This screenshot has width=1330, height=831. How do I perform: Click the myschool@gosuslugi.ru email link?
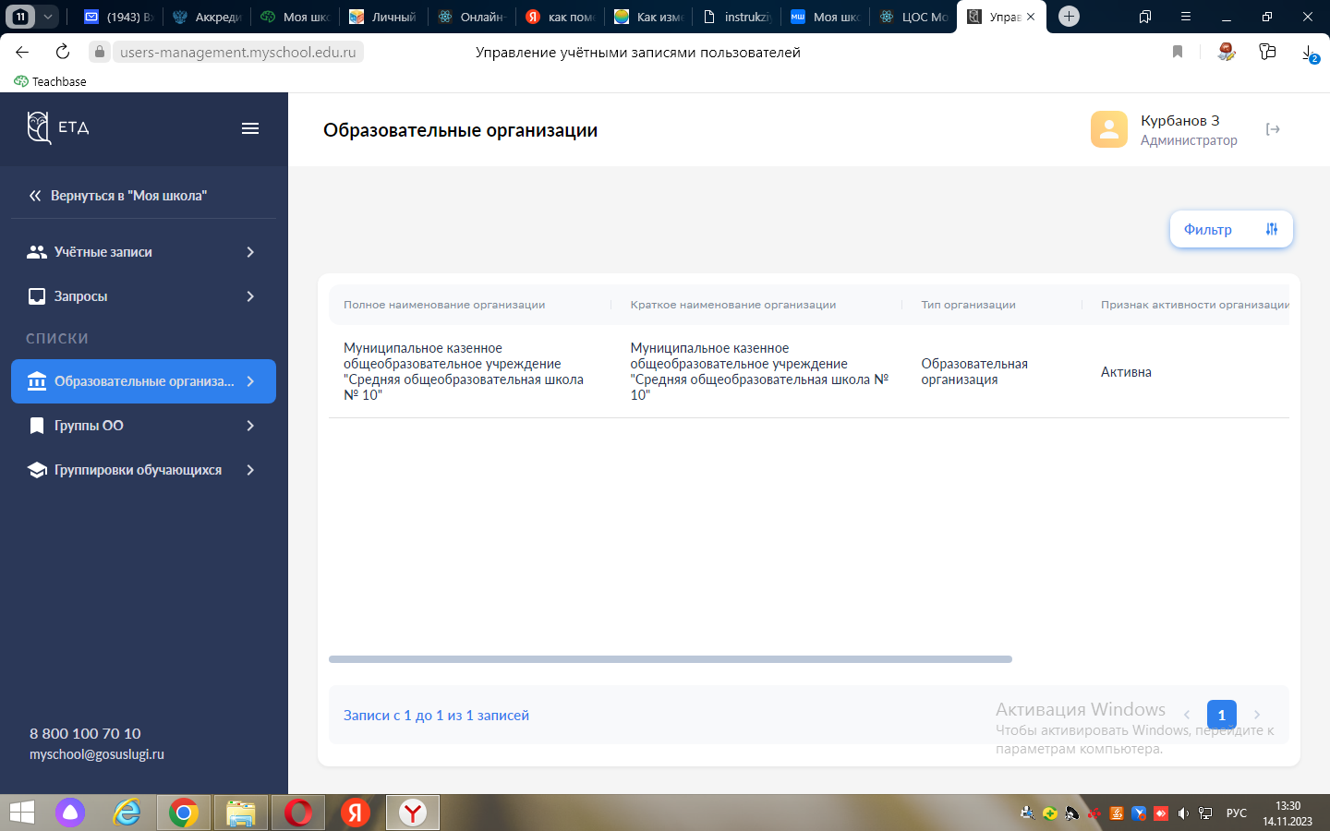pyautogui.click(x=97, y=754)
